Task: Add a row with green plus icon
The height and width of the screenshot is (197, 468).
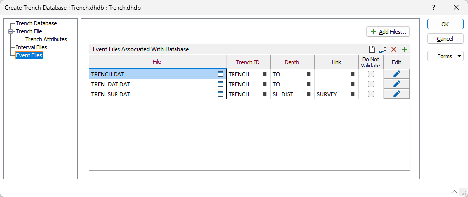Action: (405, 49)
